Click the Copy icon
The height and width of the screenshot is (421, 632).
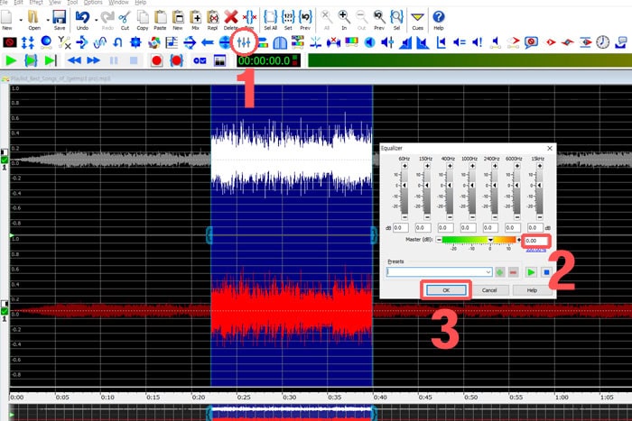pos(143,17)
